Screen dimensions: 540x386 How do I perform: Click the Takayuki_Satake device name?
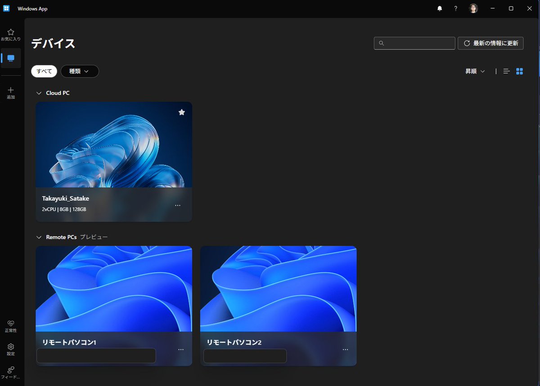coord(66,198)
